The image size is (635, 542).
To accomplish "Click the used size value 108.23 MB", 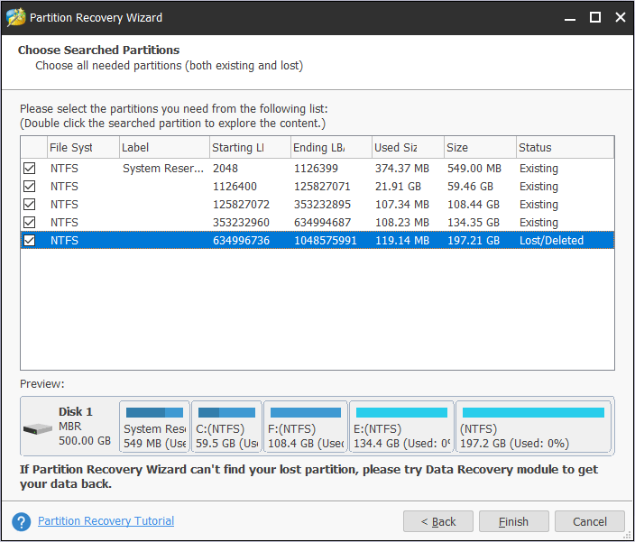I will point(402,223).
